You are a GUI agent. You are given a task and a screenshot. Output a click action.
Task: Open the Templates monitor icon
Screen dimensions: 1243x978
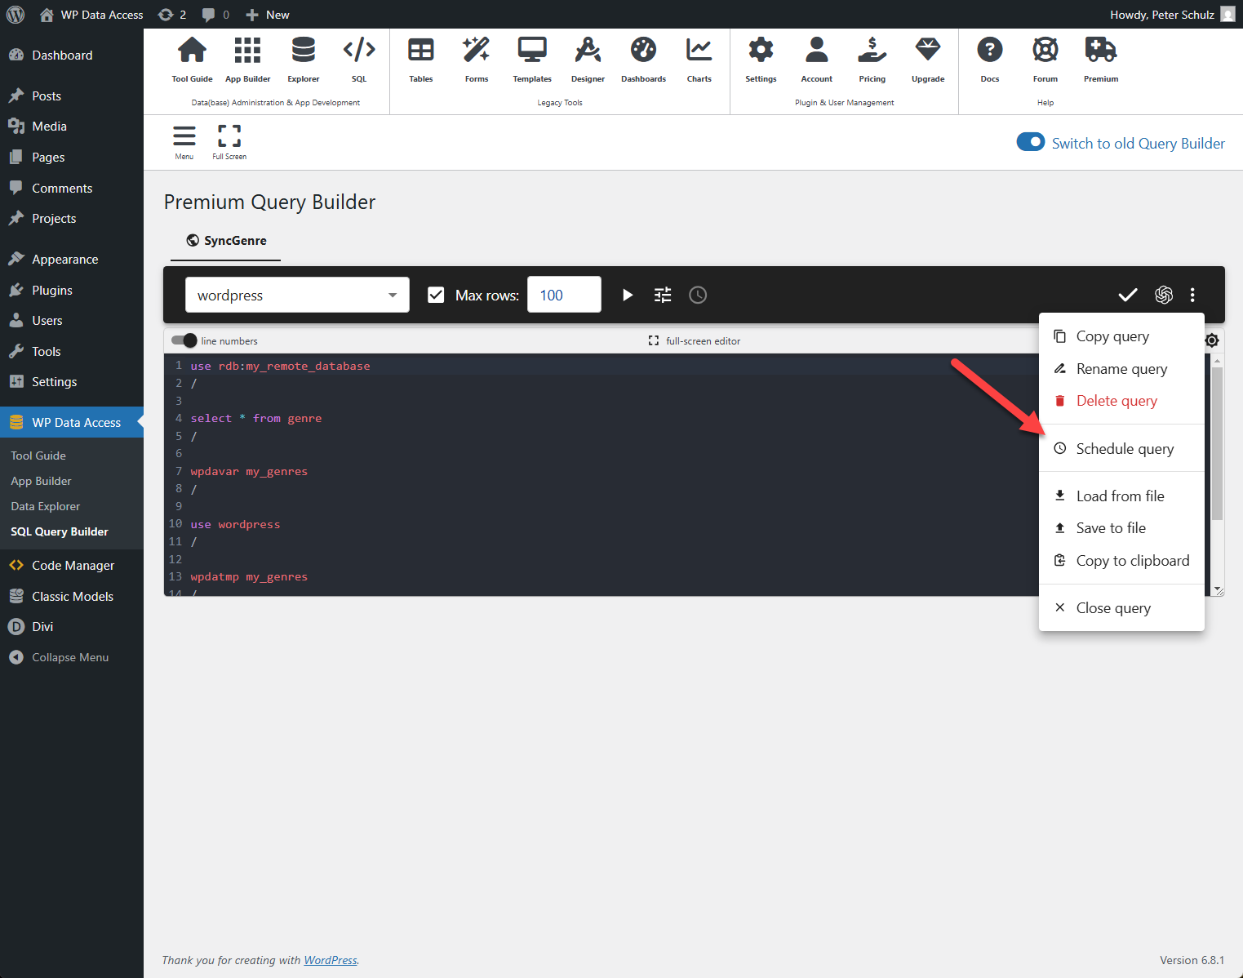(532, 51)
